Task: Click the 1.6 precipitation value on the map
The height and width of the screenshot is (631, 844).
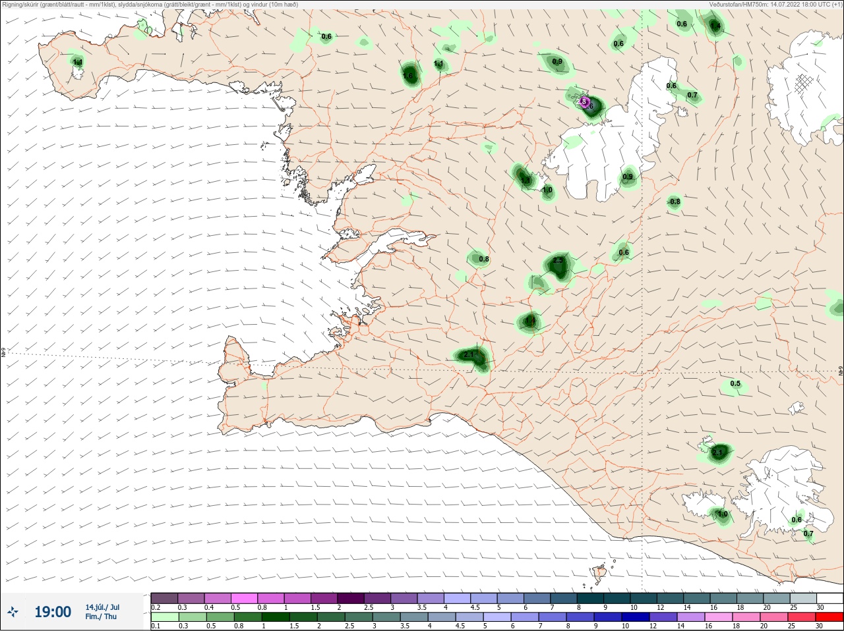Action: pyautogui.click(x=407, y=76)
